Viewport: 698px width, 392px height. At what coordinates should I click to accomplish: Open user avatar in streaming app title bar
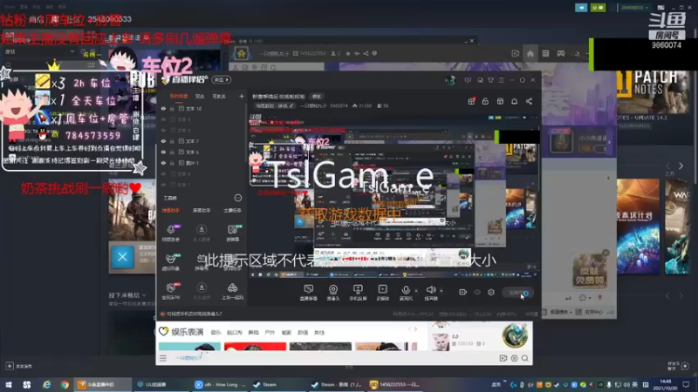click(x=450, y=80)
